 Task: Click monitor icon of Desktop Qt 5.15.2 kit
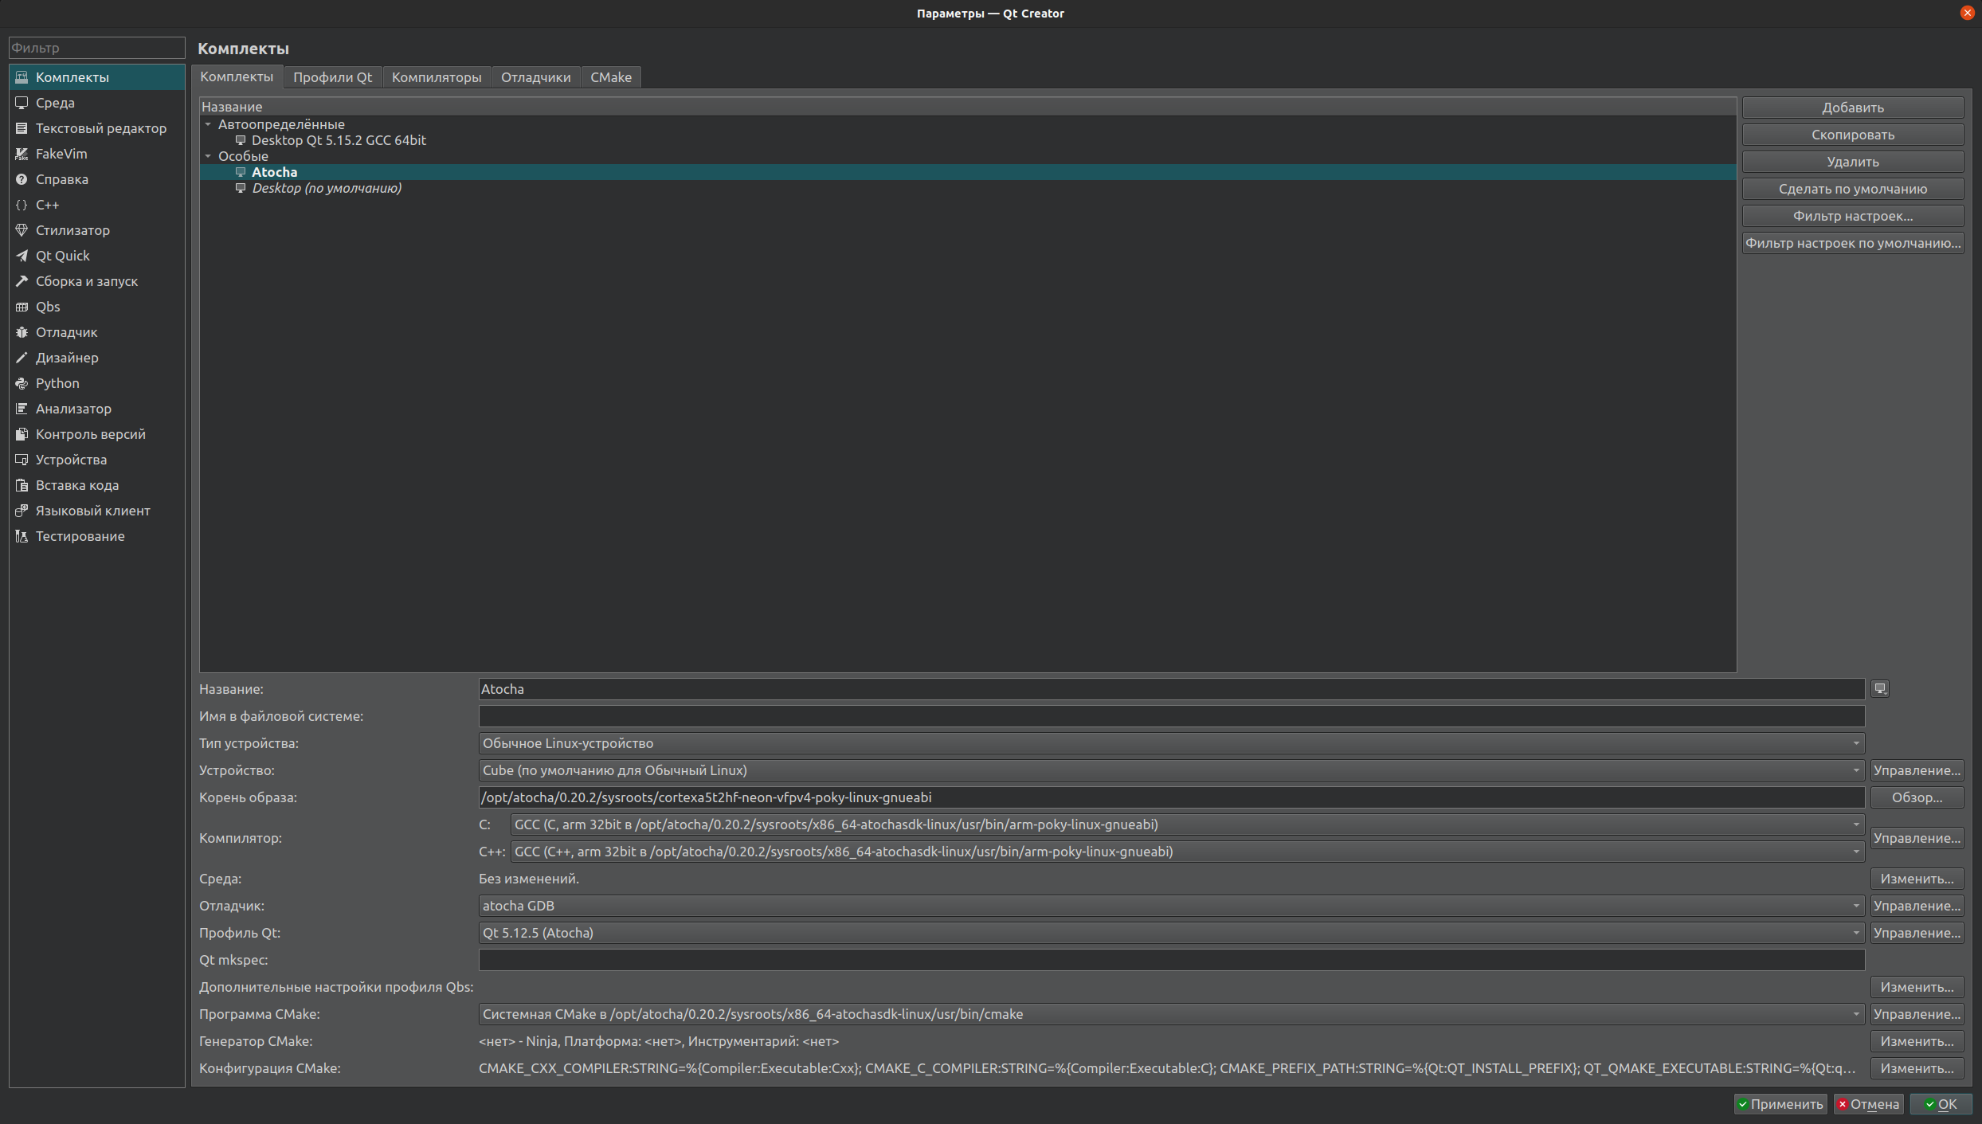point(241,140)
